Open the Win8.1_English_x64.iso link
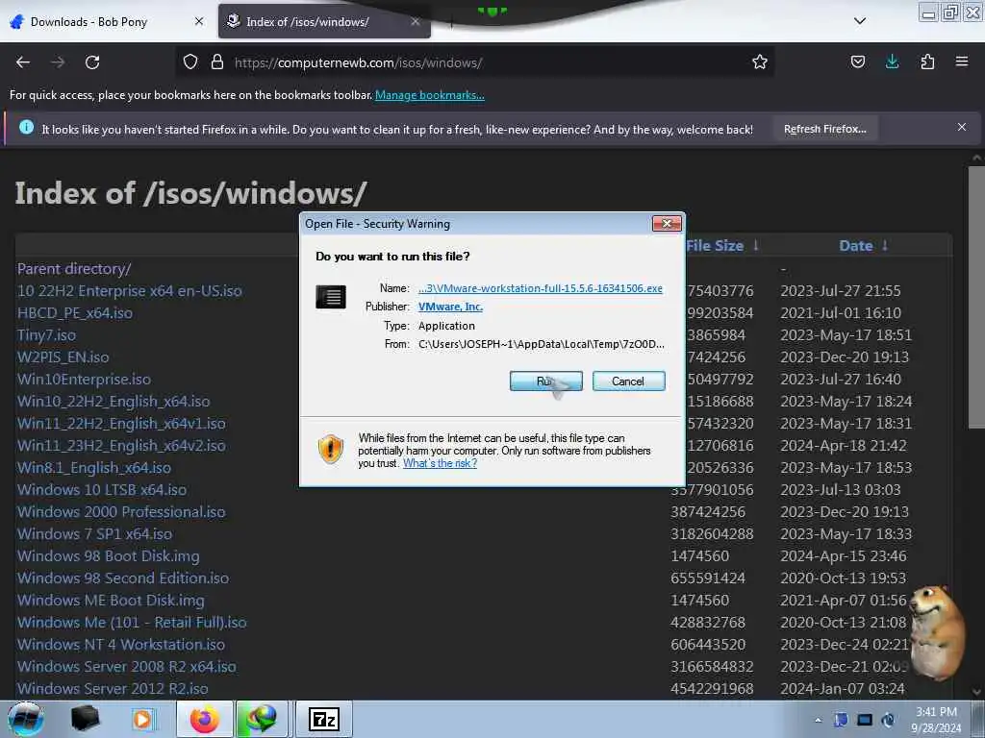The image size is (985, 738). 94,468
